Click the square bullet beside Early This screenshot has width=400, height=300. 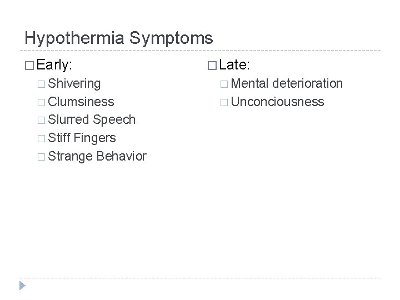point(29,66)
